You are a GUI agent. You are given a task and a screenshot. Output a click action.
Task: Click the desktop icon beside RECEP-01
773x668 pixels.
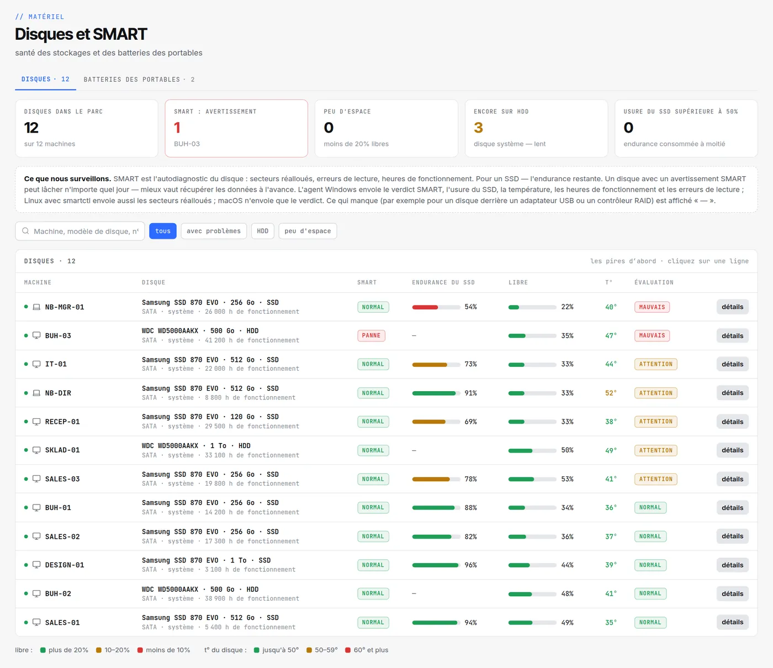point(36,422)
